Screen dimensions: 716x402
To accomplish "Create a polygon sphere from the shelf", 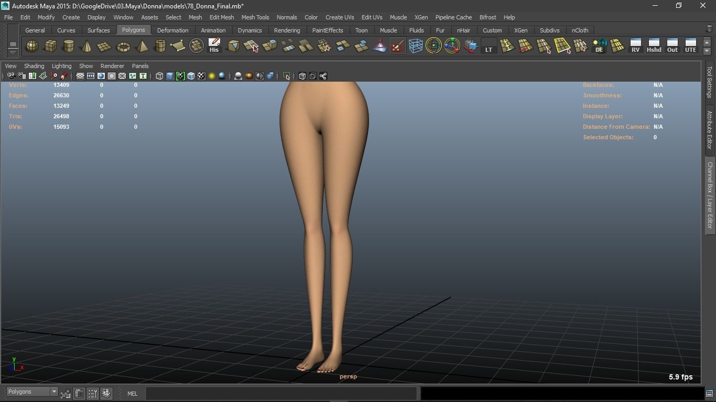I will coord(32,46).
